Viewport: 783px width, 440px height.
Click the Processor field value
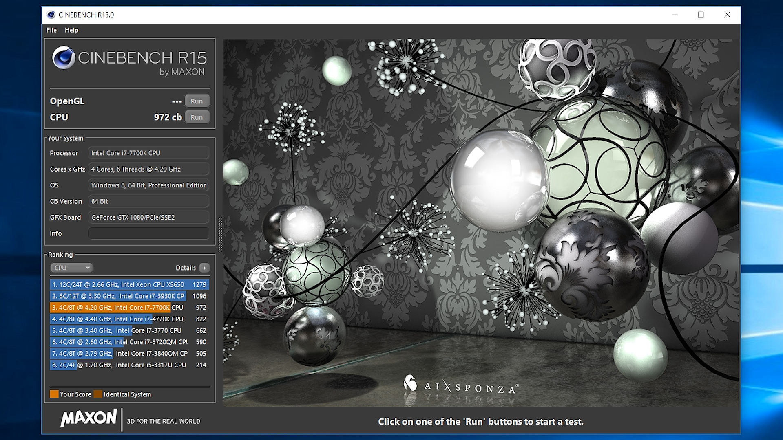(x=149, y=153)
